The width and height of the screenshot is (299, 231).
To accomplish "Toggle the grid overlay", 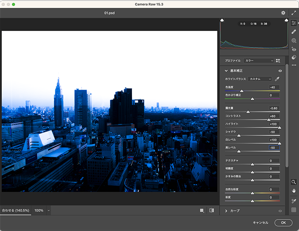I will click(294, 210).
